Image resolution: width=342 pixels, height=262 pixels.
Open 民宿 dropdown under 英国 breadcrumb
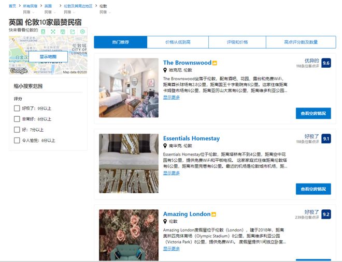(x=50, y=12)
